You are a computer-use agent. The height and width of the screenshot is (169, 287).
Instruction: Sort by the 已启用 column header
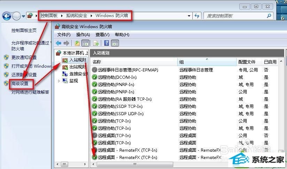(x=270, y=62)
